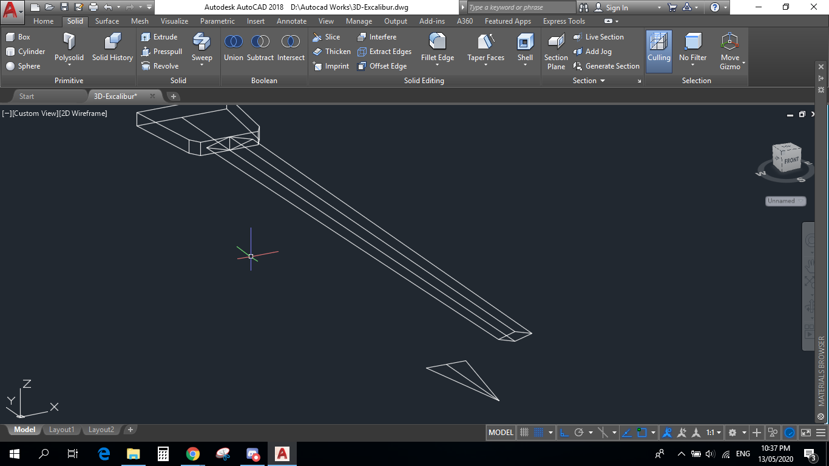Launch the Revolve command
Screen dimensions: 829x466
[160, 66]
